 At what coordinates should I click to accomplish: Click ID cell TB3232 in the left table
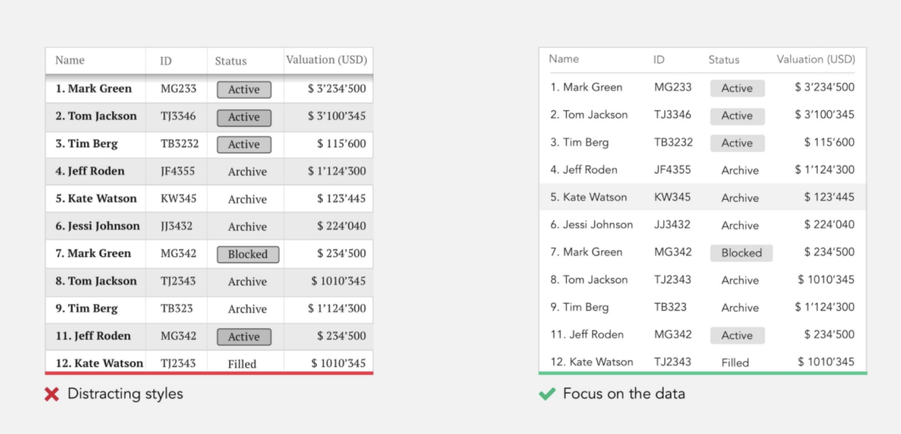[180, 144]
